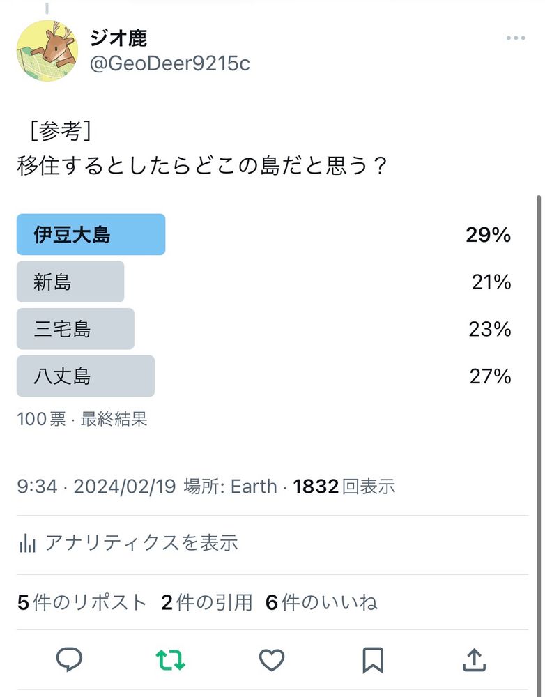Tap the green repost arrows icon
This screenshot has width=545, height=697.
[170, 659]
